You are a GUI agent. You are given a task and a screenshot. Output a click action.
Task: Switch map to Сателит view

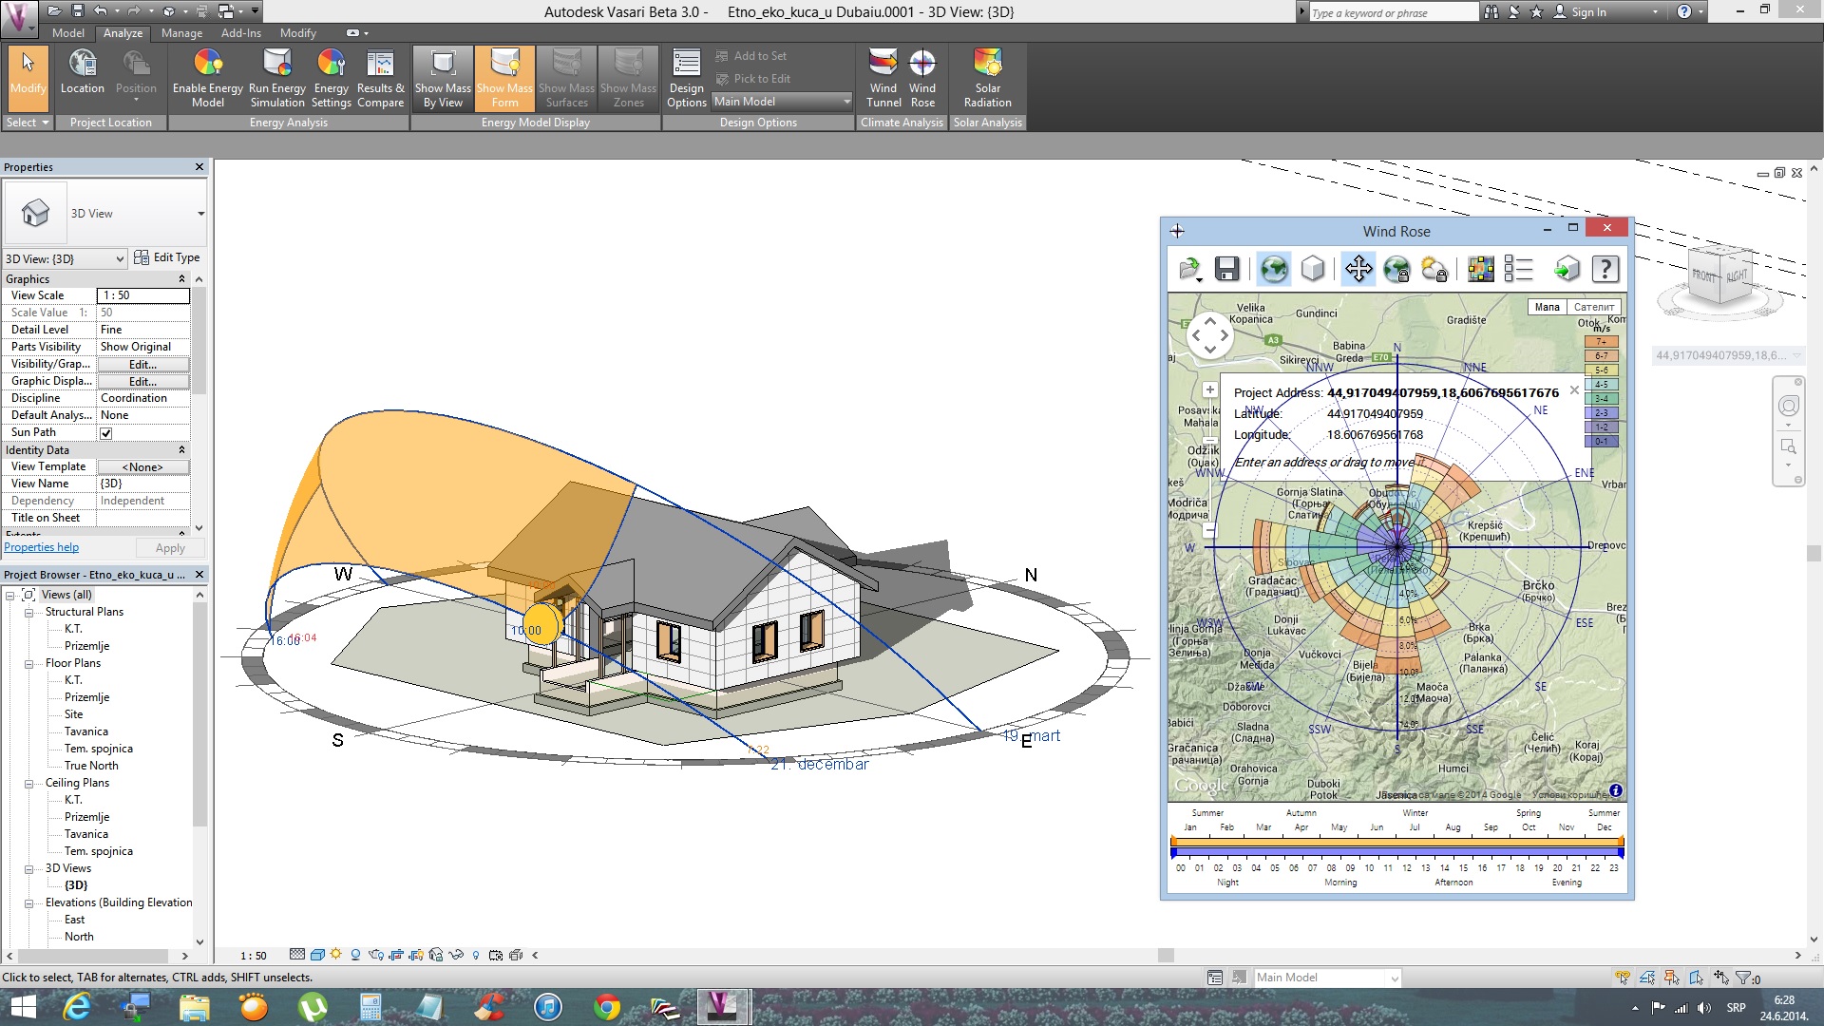[1593, 307]
